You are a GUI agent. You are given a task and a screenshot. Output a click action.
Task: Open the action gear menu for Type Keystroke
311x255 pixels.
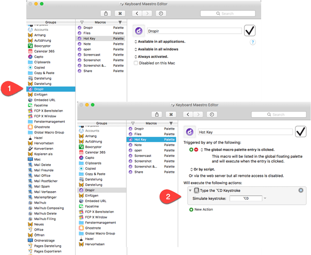301,190
